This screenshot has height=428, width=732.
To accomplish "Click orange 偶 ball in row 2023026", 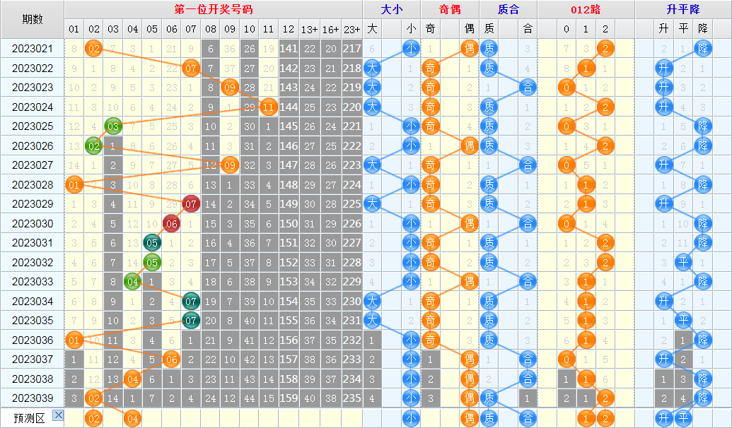I will [469, 146].
